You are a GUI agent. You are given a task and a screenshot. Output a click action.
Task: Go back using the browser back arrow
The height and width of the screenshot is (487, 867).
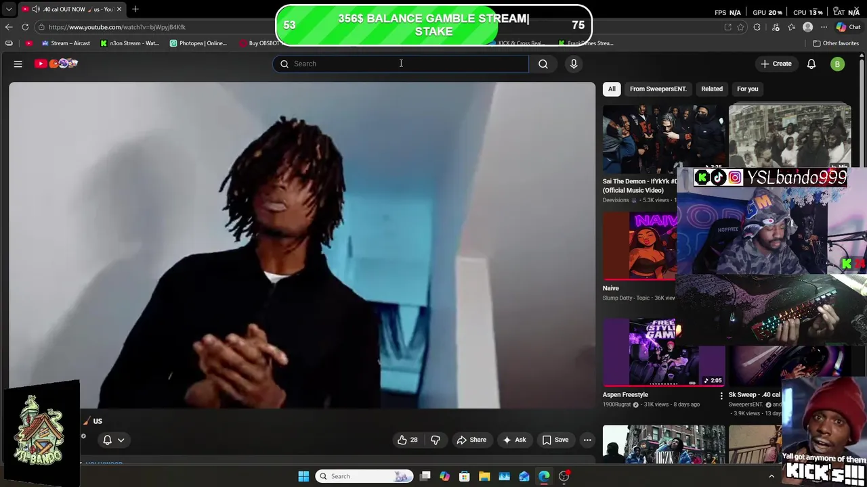(9, 27)
